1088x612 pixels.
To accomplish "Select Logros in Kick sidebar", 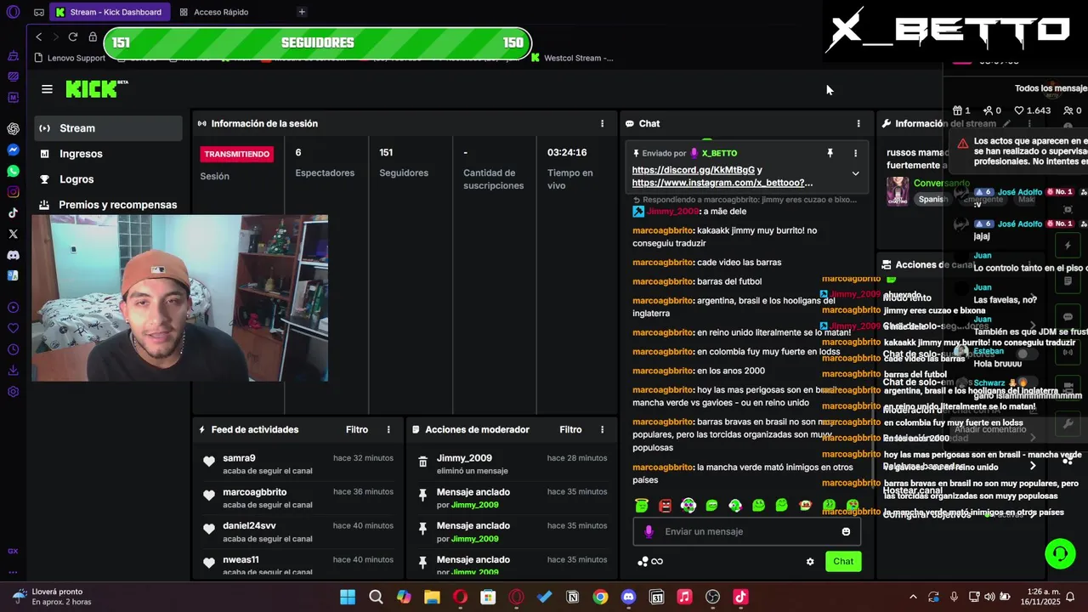I will (108, 179).
